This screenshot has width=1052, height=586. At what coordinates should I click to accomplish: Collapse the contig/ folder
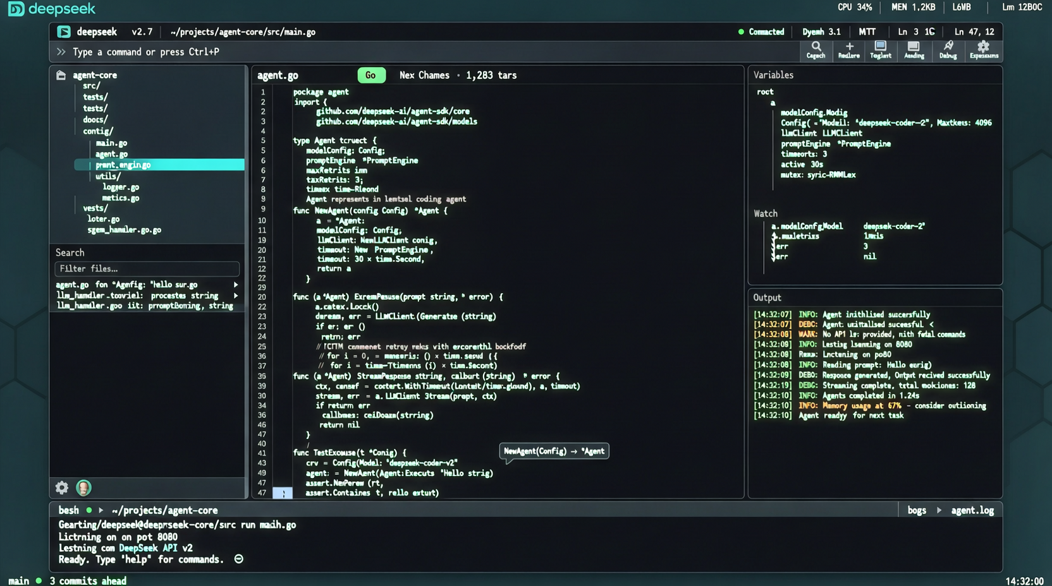tap(98, 131)
